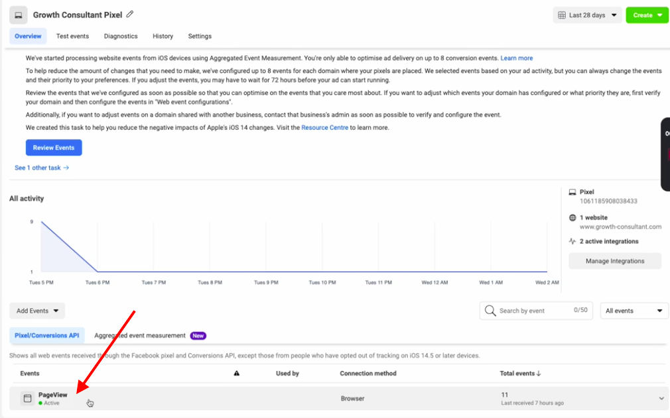Click the All activity chart heading

click(27, 198)
